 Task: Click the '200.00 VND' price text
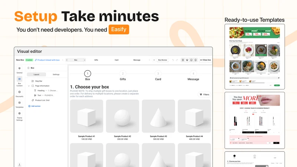123,139
